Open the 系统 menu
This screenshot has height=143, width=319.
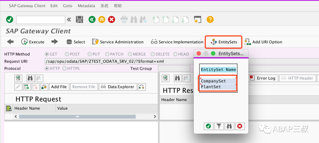pyautogui.click(x=104, y=6)
